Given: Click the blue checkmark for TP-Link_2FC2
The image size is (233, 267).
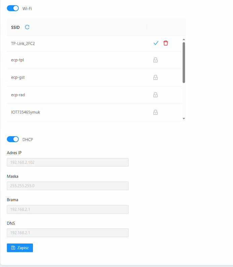Looking at the screenshot, I should [x=156, y=43].
